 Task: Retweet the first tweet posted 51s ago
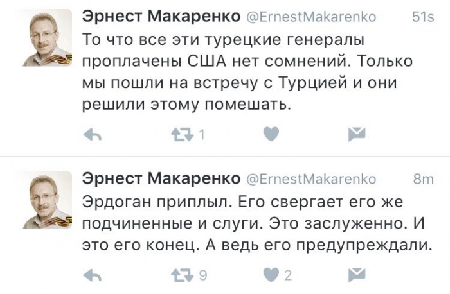point(183,134)
